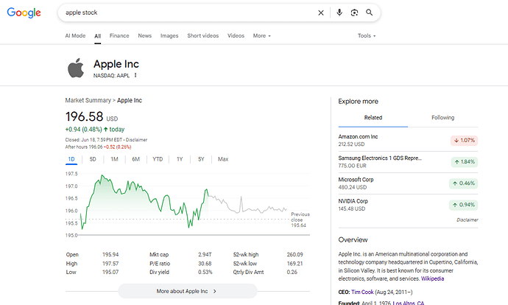Click the peak of the green price chart

tap(102, 175)
